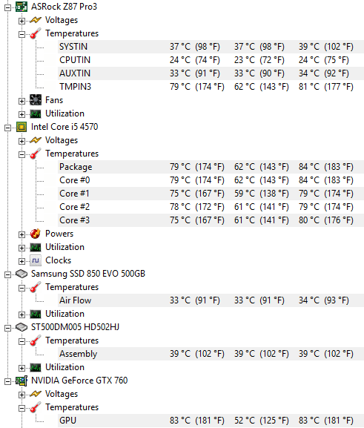Click the ASRock Z87 Pro3 motherboard icon
This screenshot has height=428, width=364.
coord(21,7)
